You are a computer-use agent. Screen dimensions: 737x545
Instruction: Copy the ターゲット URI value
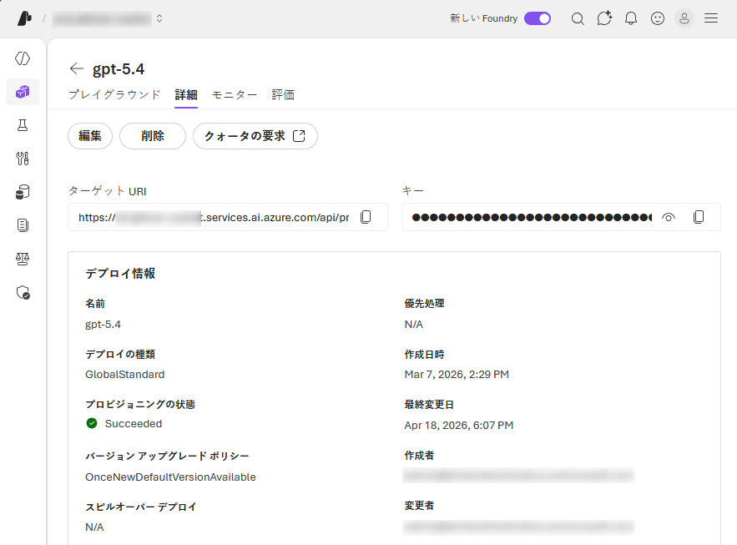(366, 217)
